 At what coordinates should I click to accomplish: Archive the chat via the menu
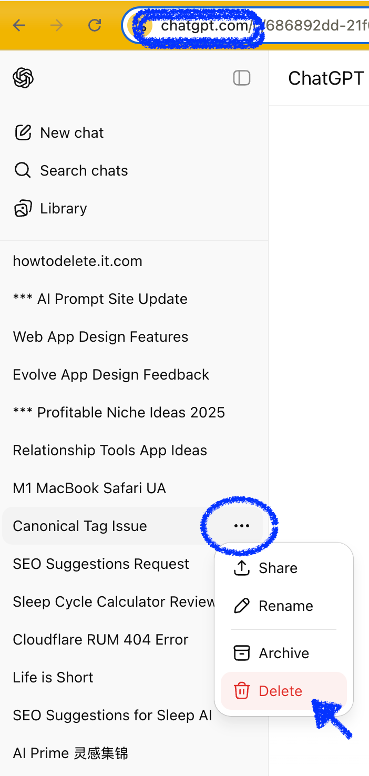[284, 653]
